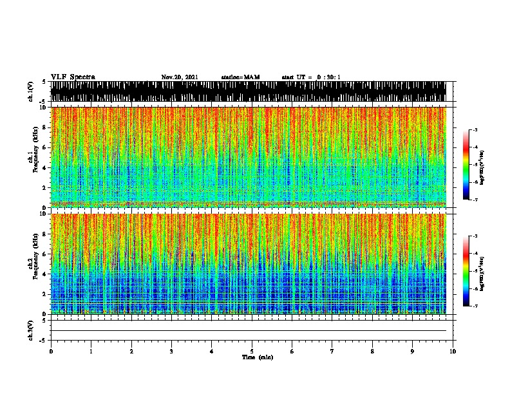Click time axis tick label "2"
This screenshot has width=510, height=394.
coord(131,352)
